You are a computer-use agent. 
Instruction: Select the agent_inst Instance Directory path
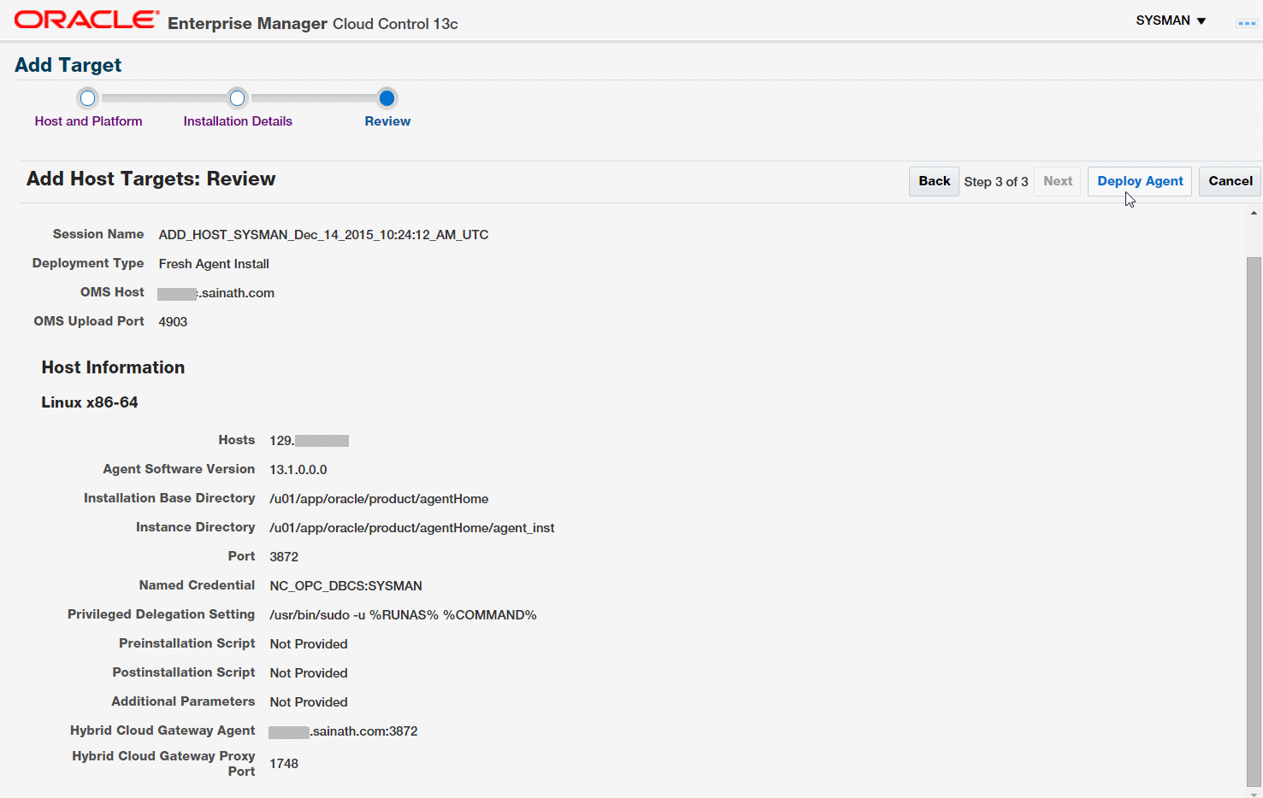point(412,528)
